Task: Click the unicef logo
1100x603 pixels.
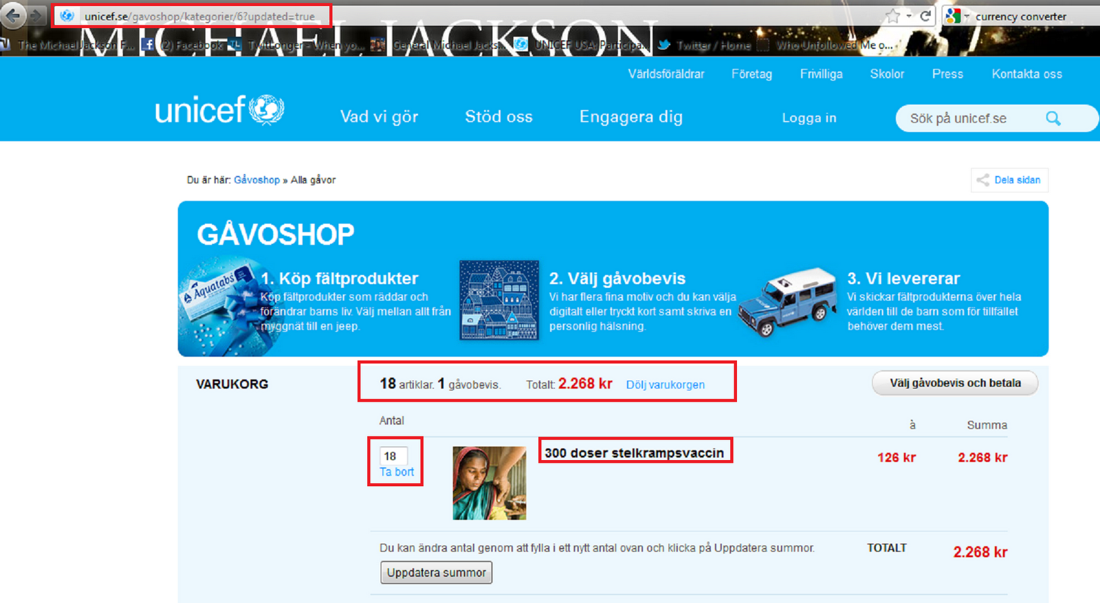Action: (219, 110)
